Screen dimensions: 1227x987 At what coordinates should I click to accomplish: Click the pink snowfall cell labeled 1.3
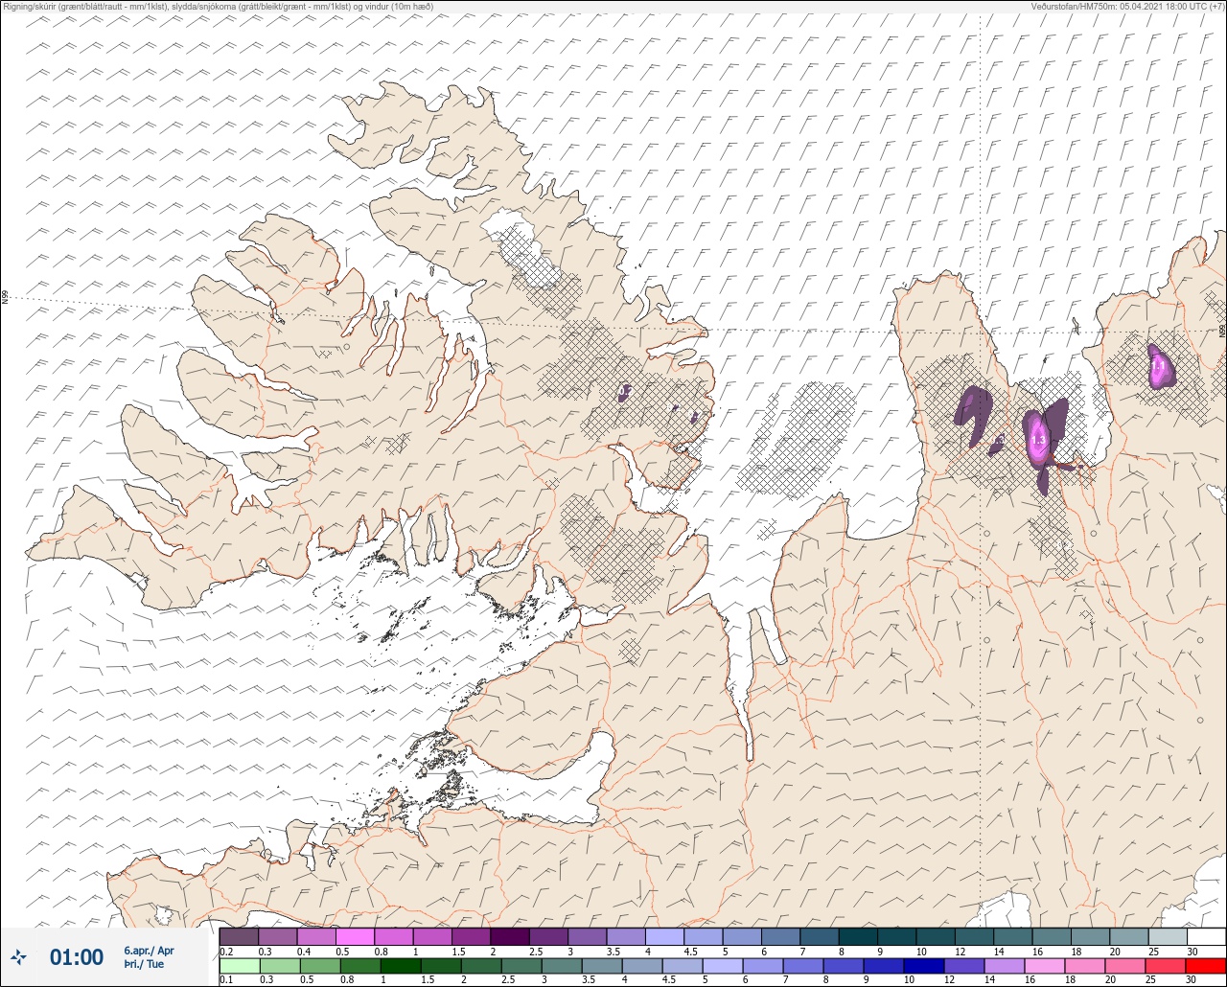point(1037,439)
